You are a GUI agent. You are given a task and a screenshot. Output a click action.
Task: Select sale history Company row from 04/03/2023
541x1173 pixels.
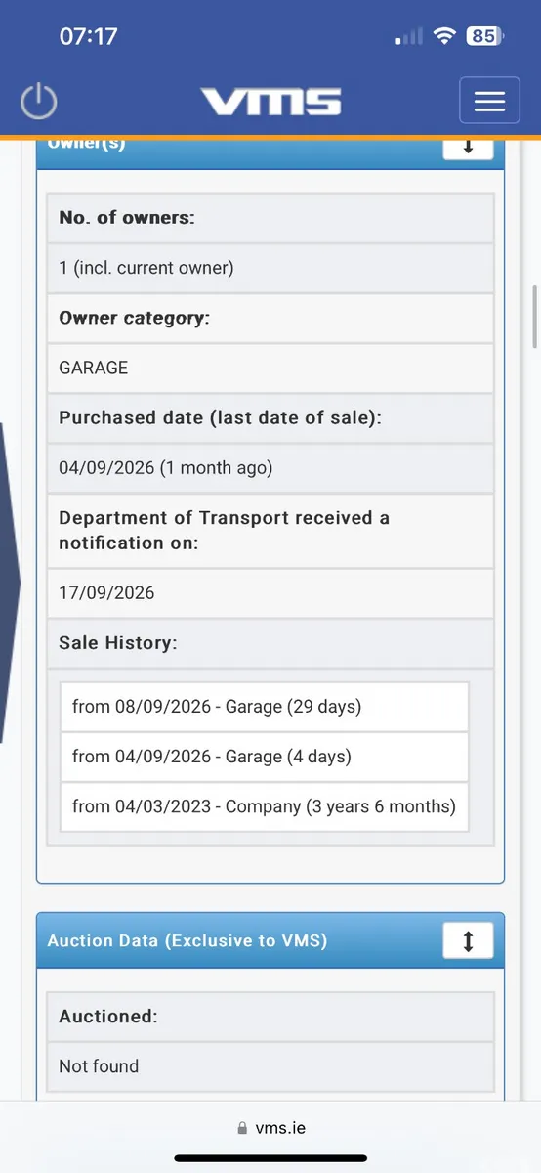(x=265, y=807)
